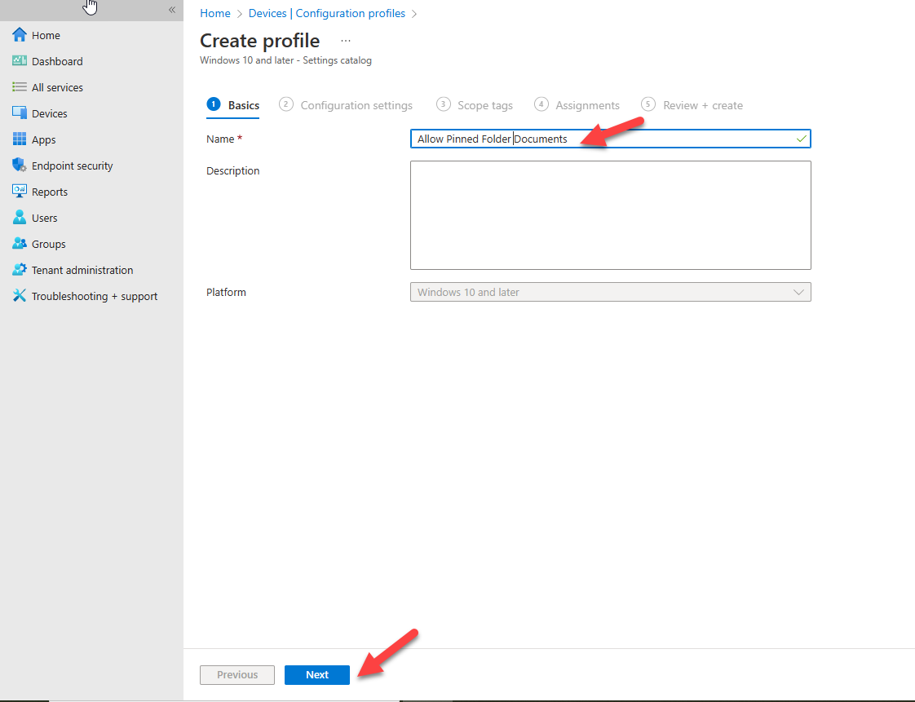Open the Dashboard from the sidebar
The width and height of the screenshot is (915, 702).
(x=18, y=61)
